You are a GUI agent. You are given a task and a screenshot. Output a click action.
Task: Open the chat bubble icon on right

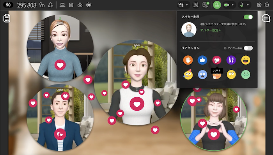point(266,18)
